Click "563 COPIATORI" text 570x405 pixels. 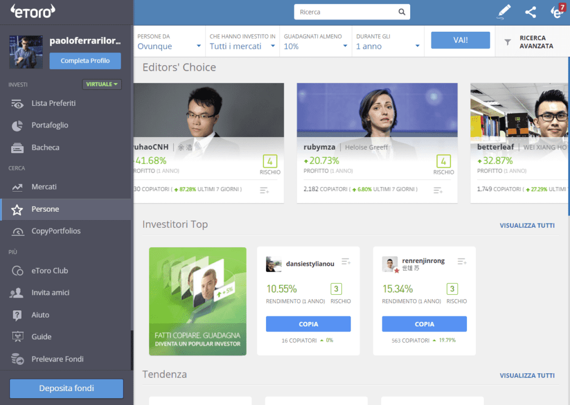coord(410,340)
